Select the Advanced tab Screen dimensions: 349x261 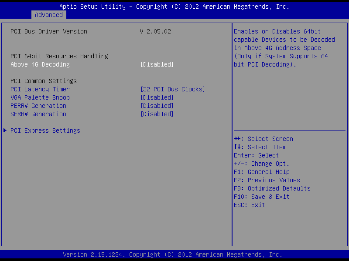tap(49, 15)
